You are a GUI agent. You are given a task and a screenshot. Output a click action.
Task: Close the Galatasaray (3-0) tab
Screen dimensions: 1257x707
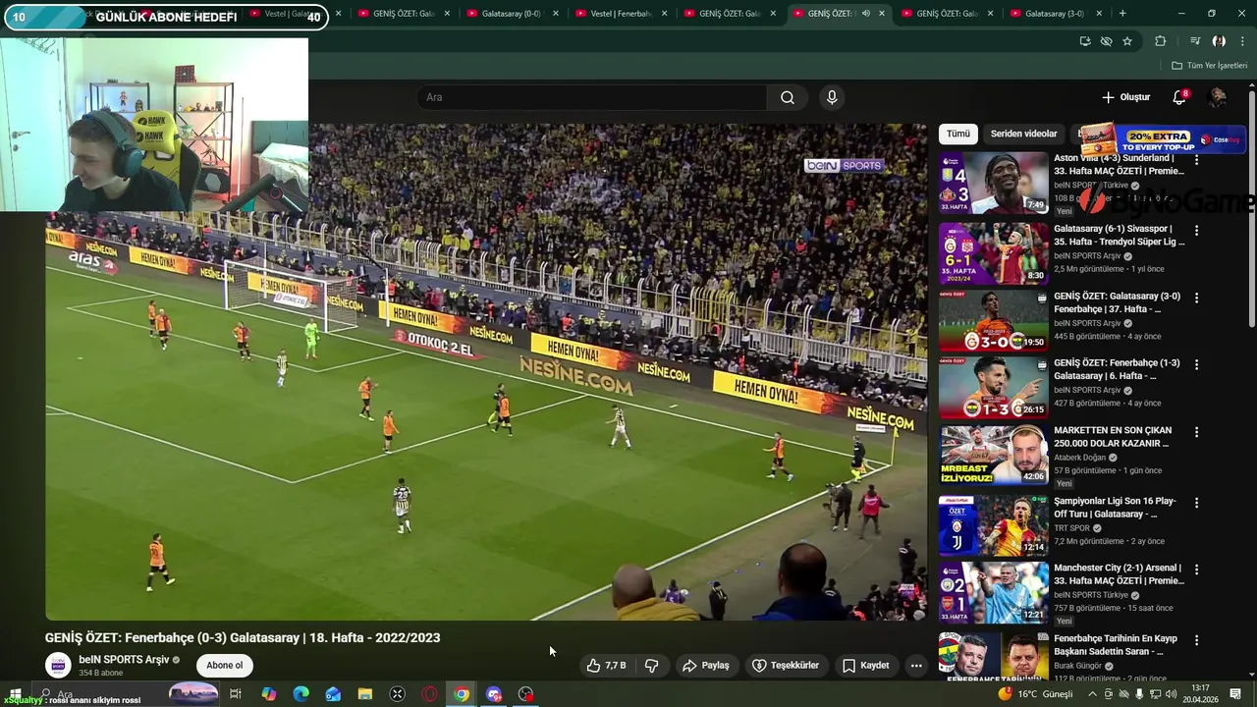[x=1098, y=14]
